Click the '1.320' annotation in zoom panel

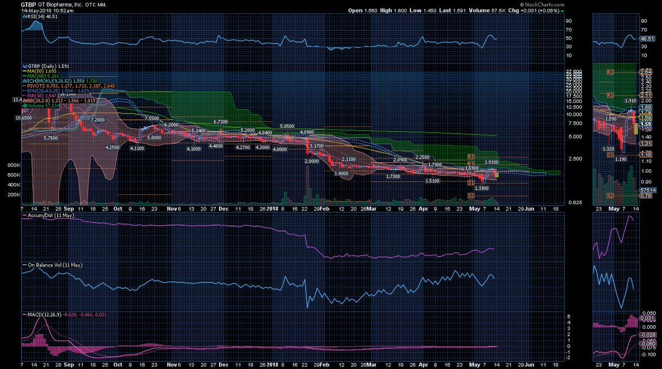pos(607,149)
